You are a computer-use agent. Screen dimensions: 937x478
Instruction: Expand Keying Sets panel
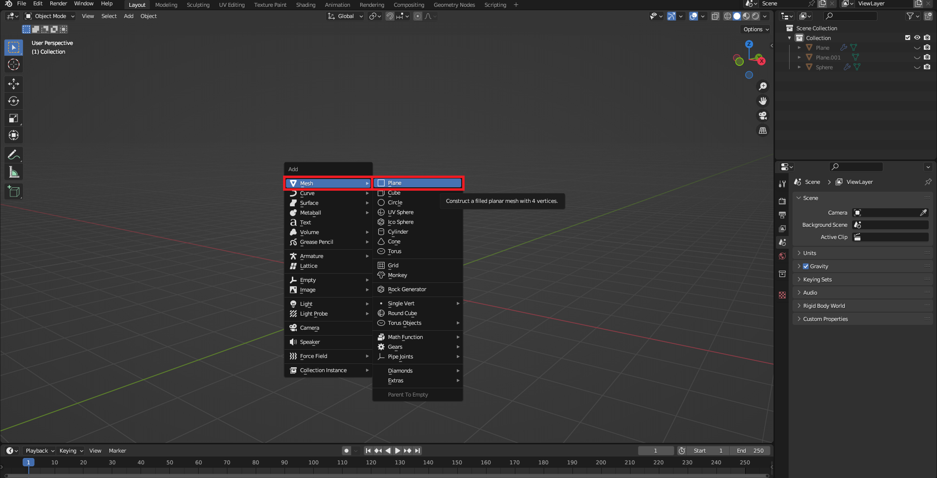[862, 279]
